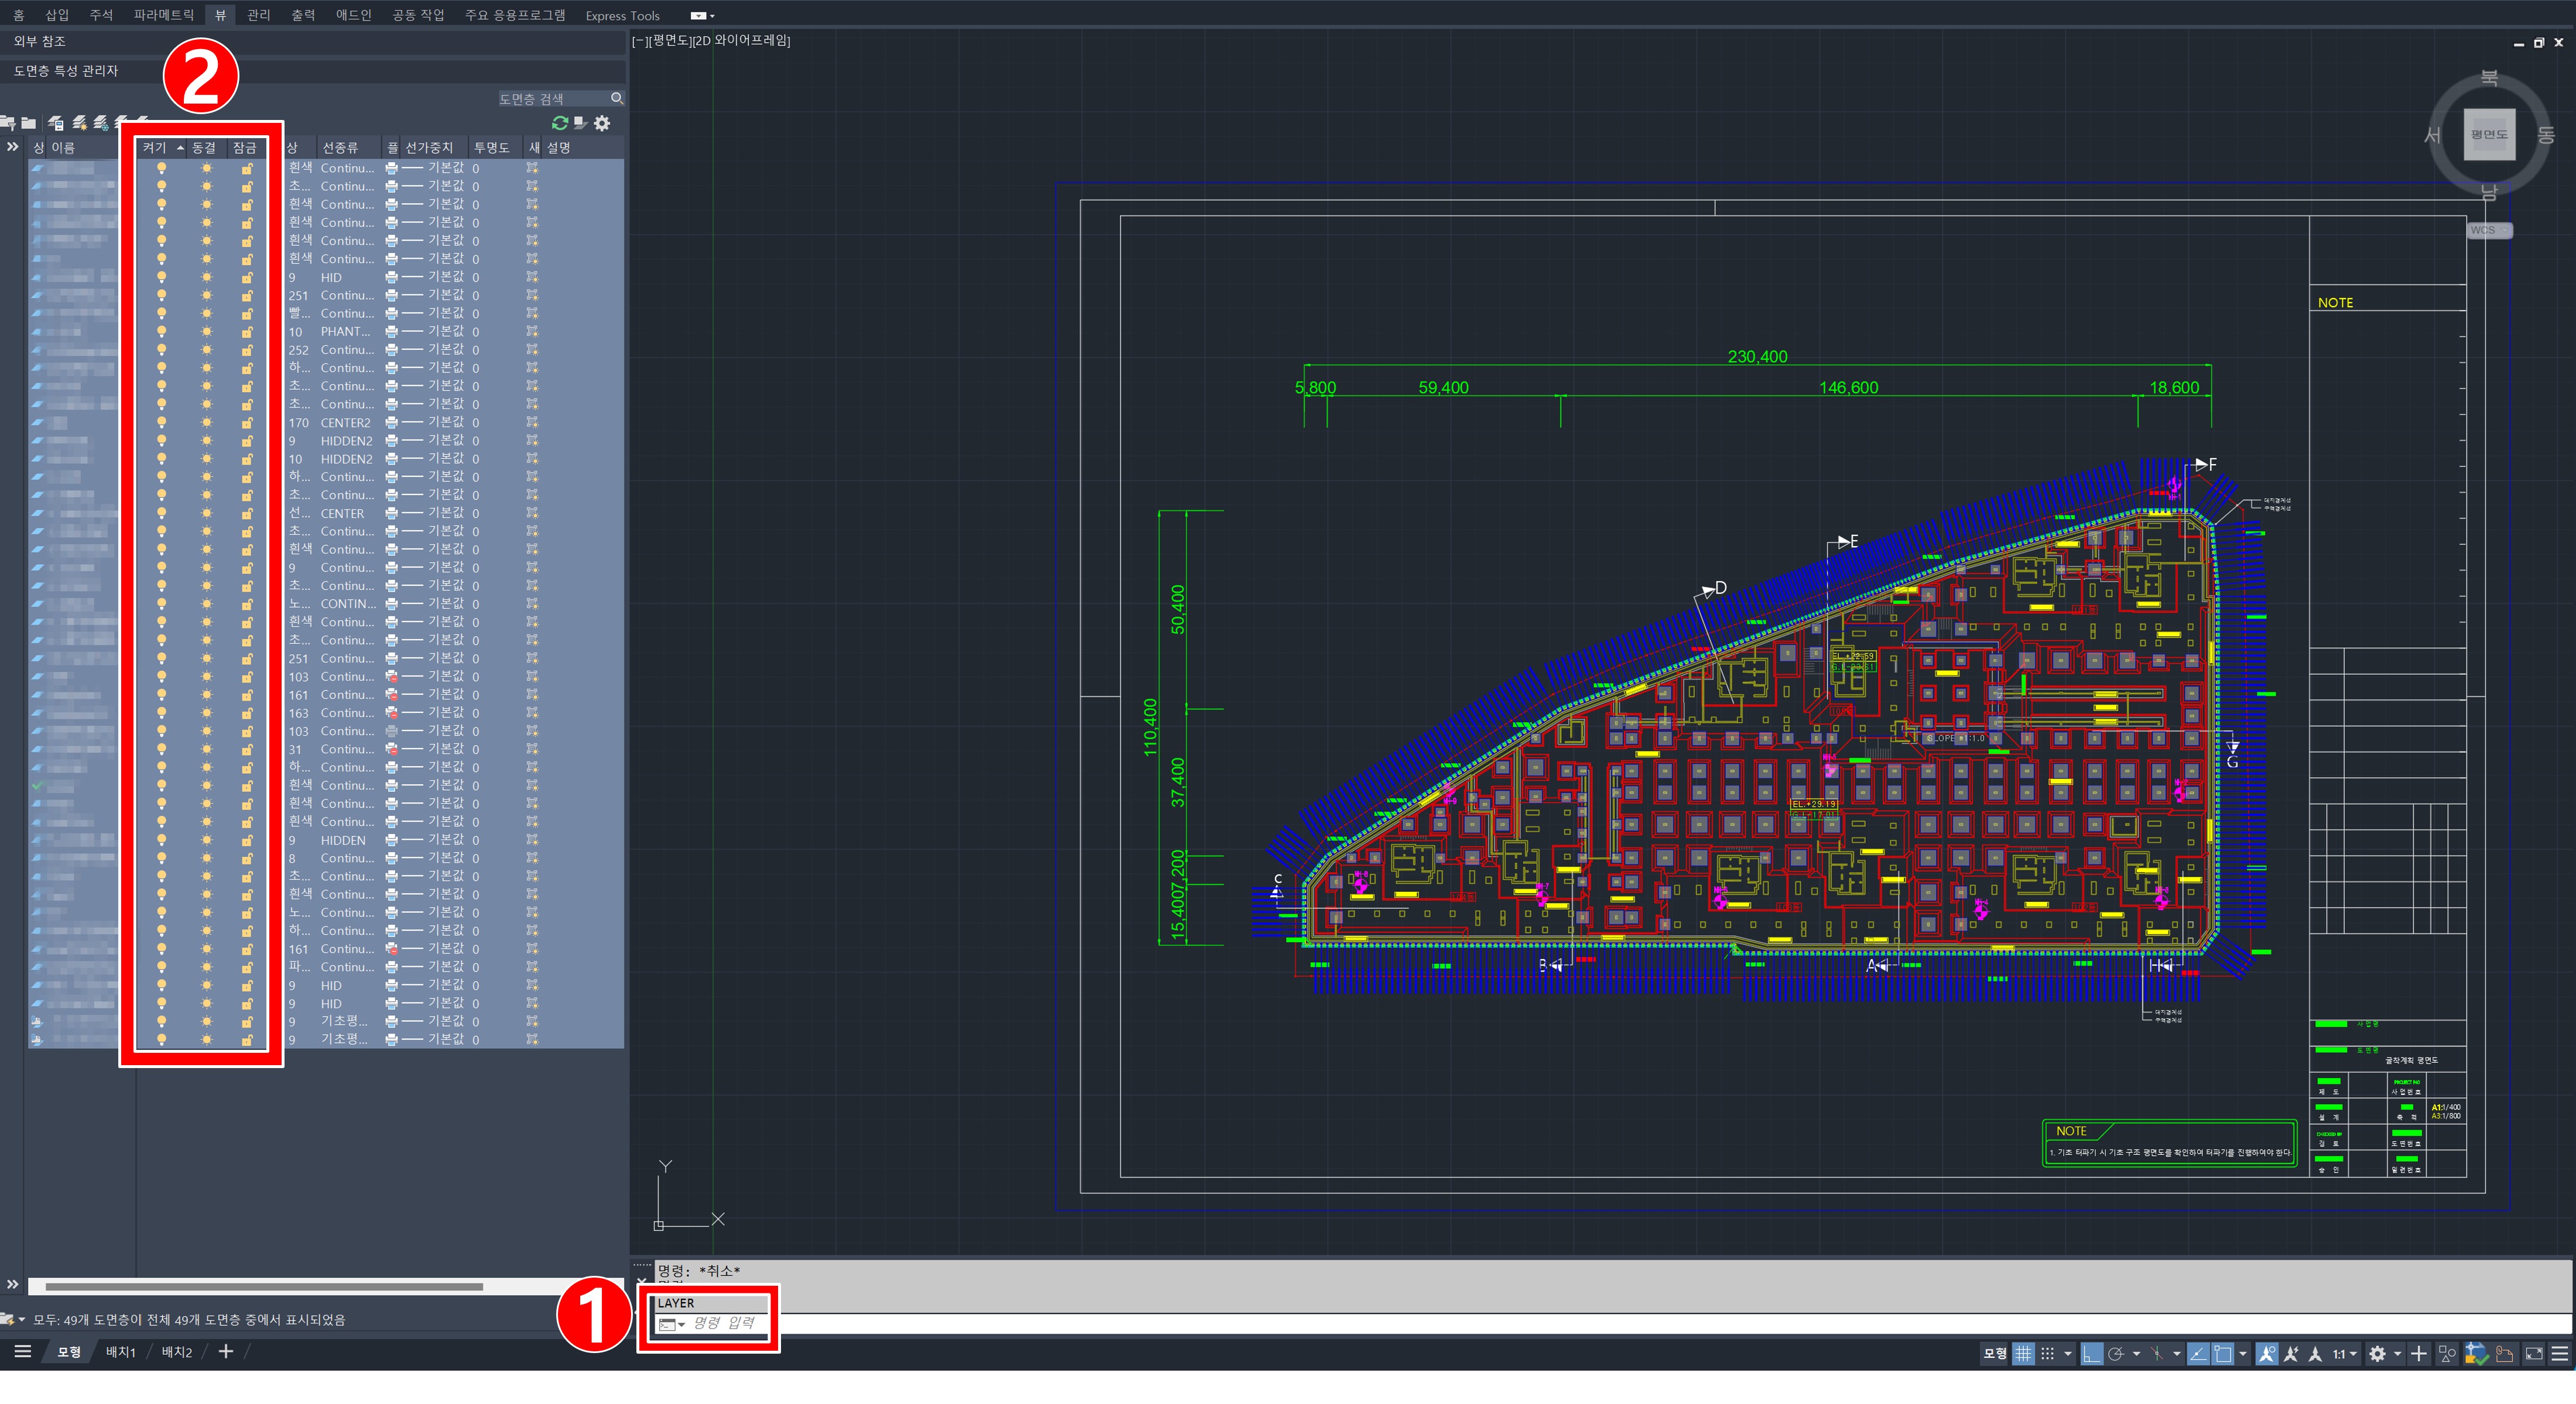Click the clean screen expand icon
The width and height of the screenshot is (2576, 1404).
click(2534, 1354)
